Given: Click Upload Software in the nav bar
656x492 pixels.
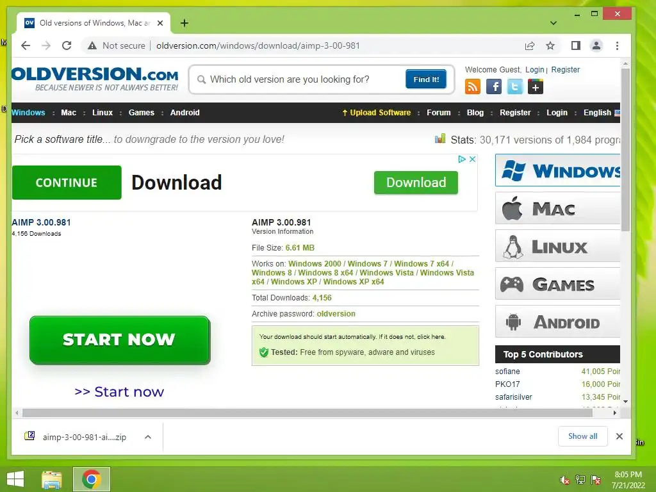Looking at the screenshot, I should 377,113.
